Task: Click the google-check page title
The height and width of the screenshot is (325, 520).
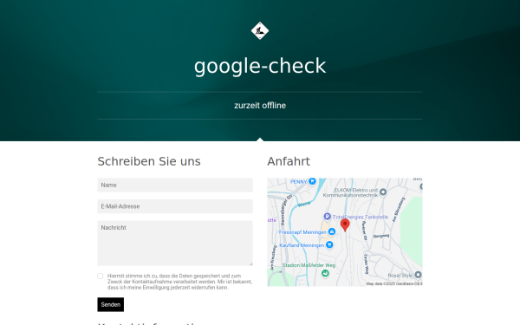Action: coord(260,66)
